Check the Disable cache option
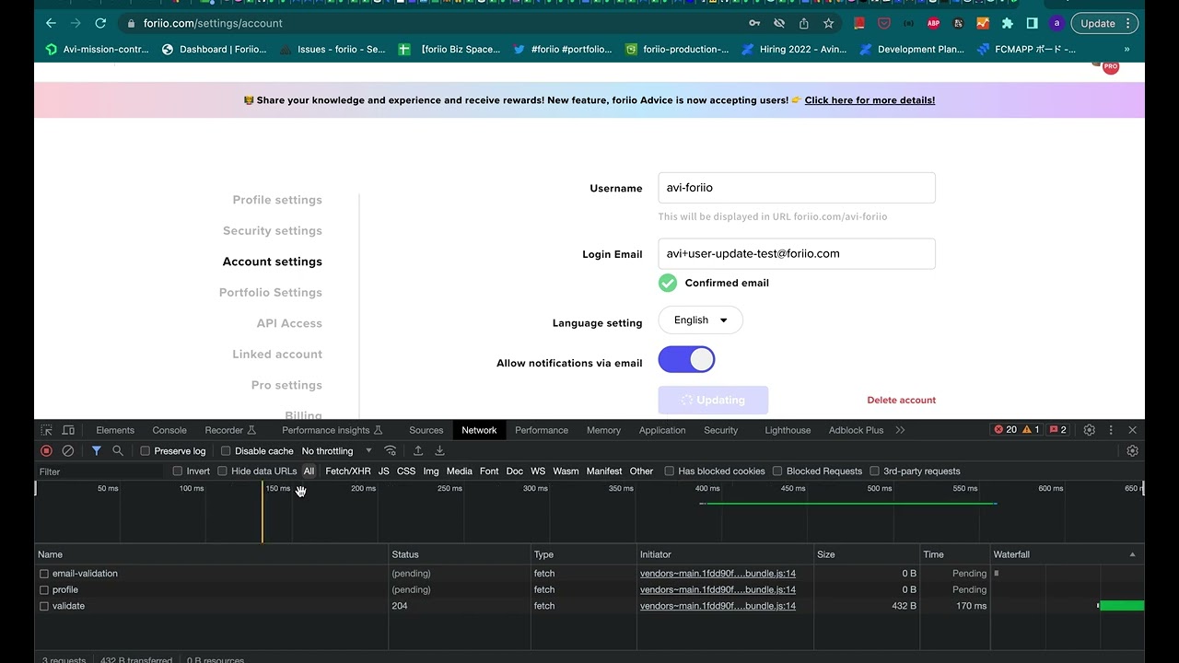 pyautogui.click(x=226, y=451)
